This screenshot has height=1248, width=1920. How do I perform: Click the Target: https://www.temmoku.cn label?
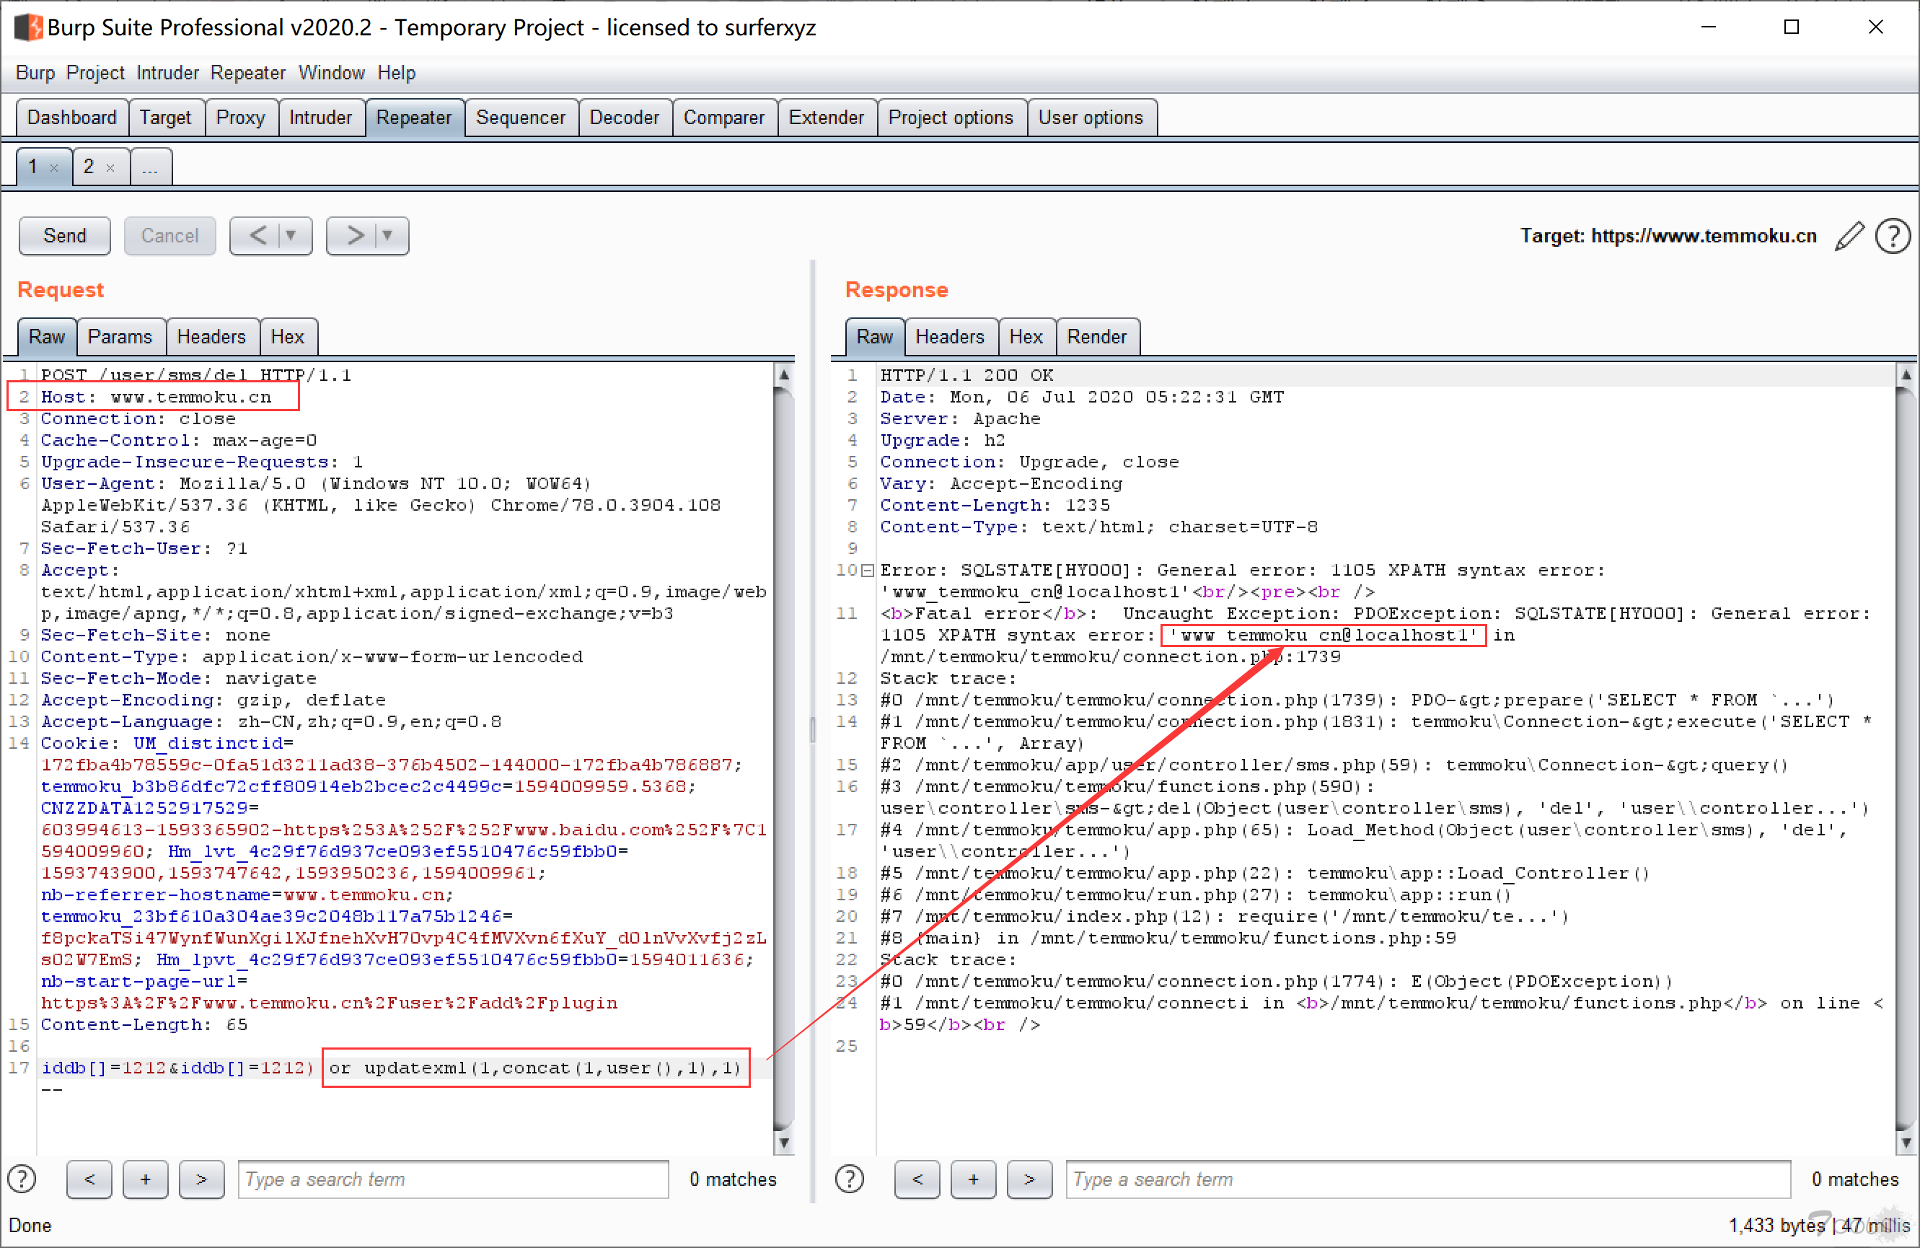[x=1668, y=236]
